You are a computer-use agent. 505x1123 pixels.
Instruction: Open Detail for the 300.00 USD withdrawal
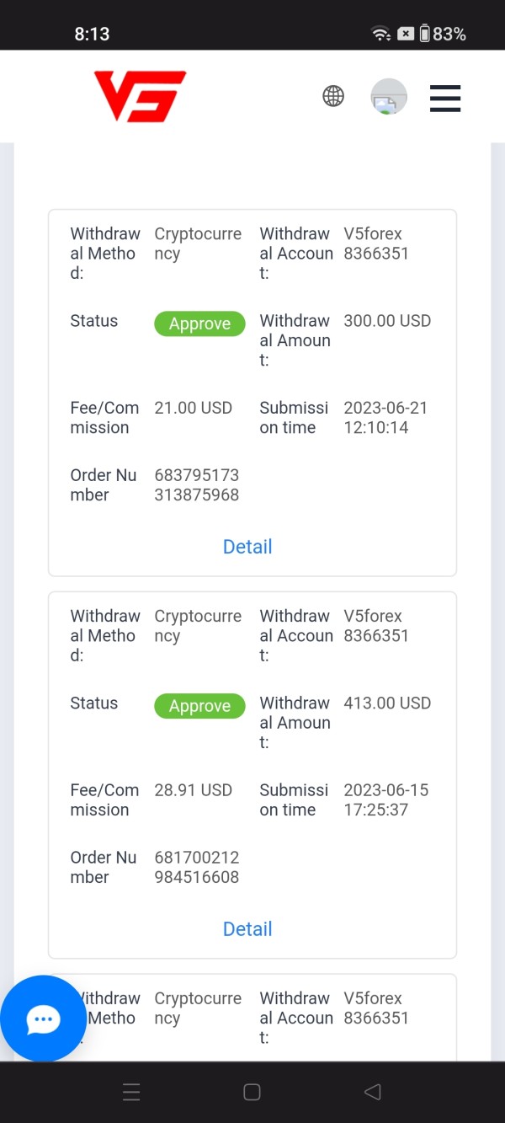point(247,547)
